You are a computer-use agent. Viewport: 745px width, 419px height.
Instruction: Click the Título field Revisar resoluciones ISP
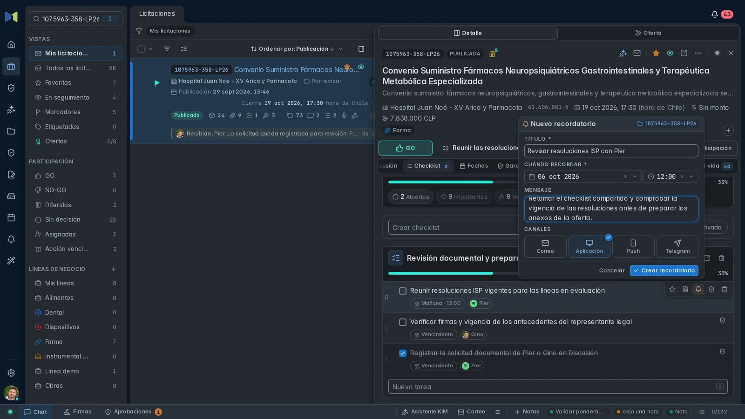tap(611, 151)
